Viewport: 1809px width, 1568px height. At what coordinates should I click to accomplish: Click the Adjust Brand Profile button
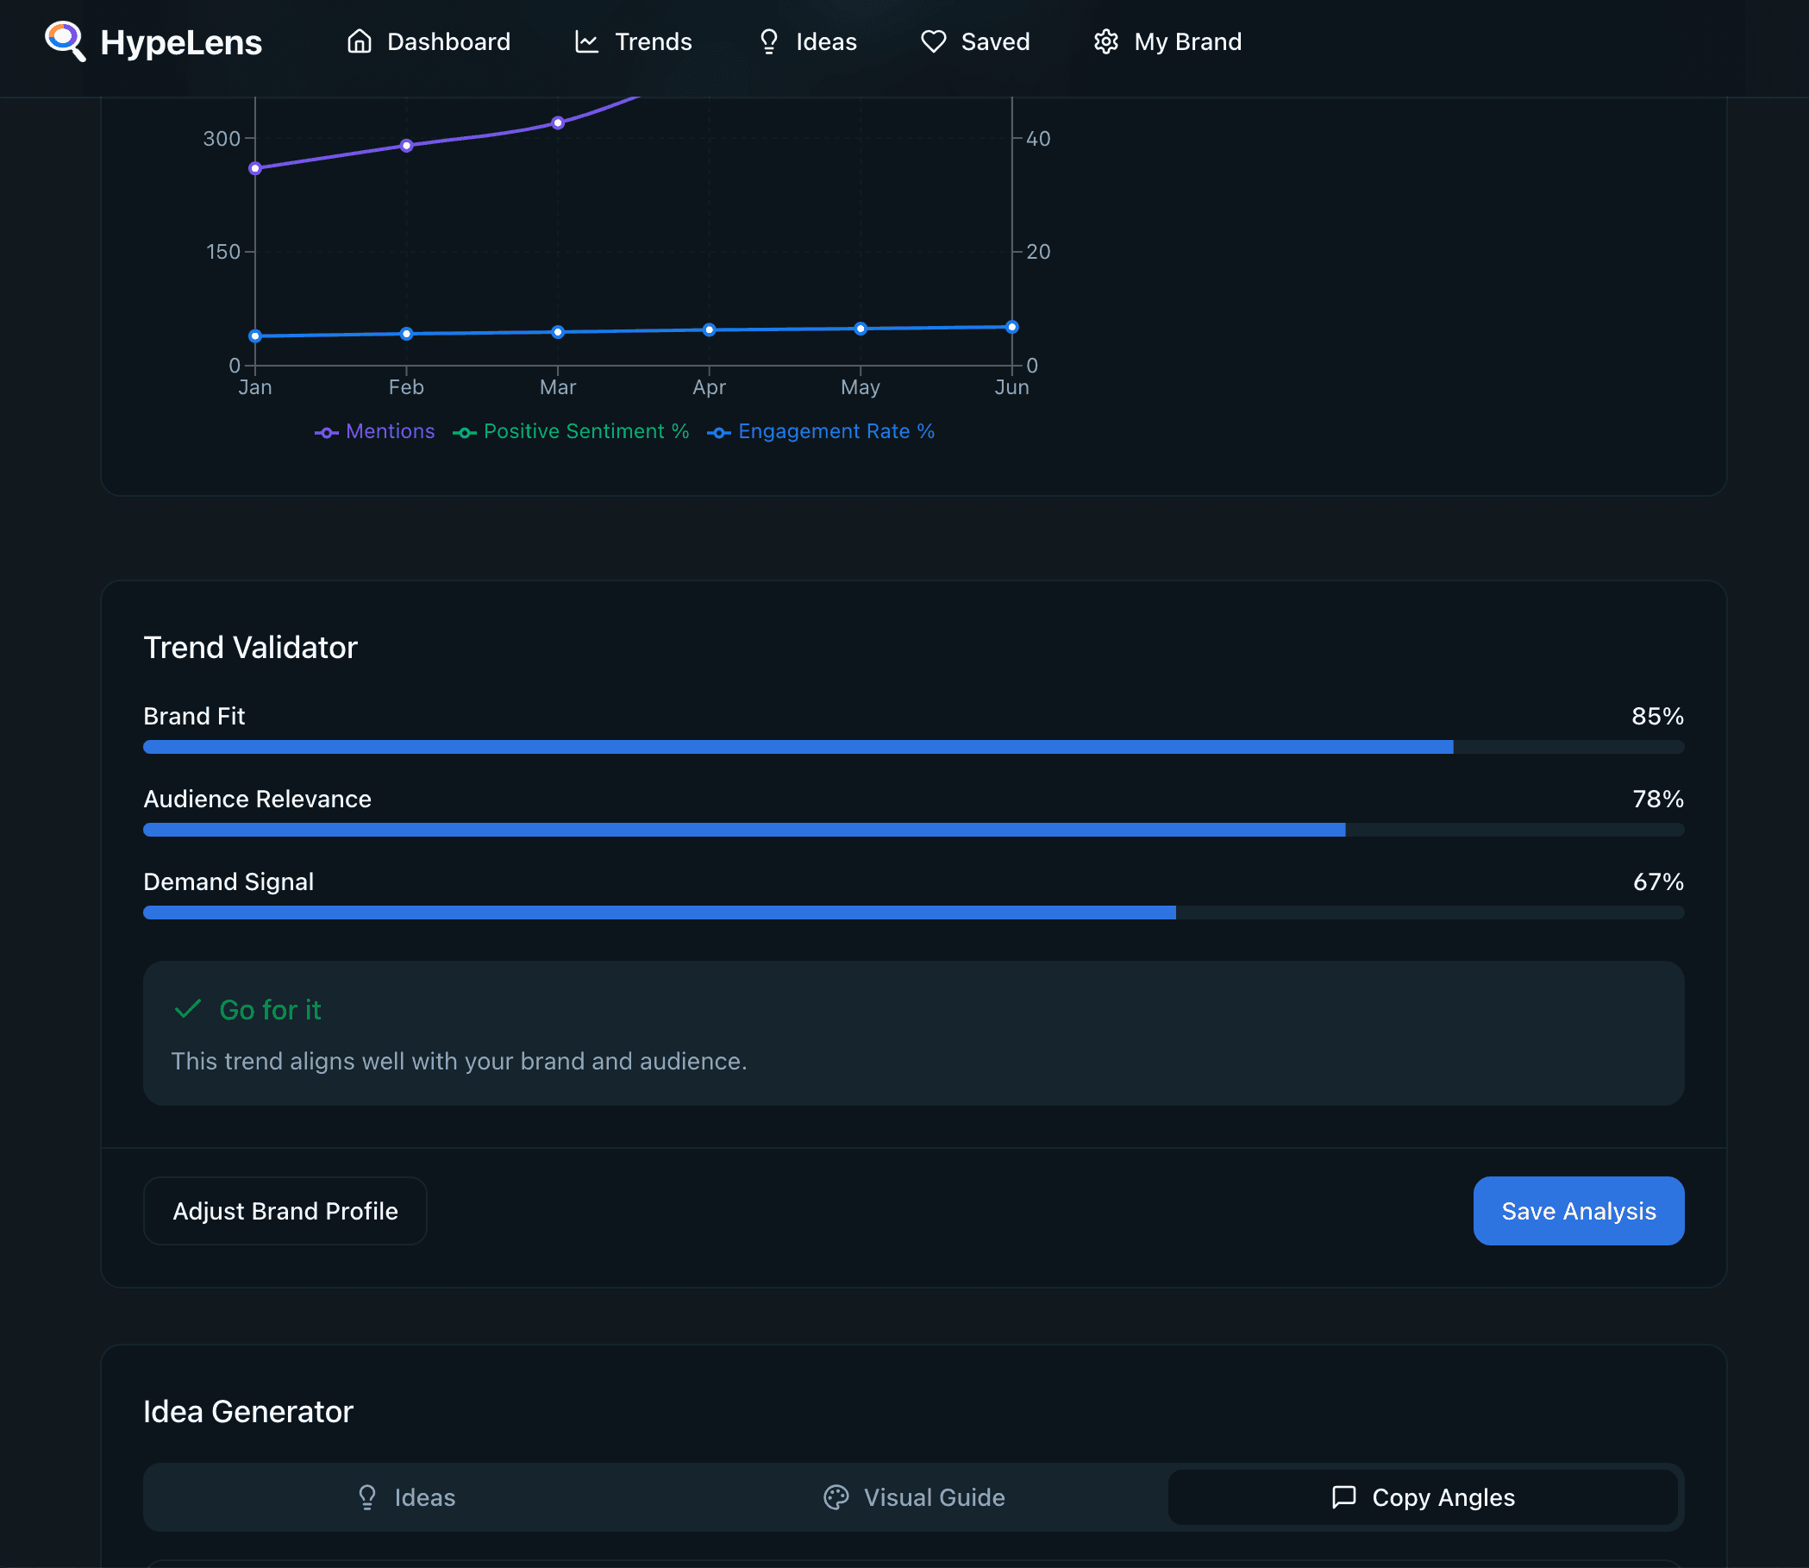285,1211
